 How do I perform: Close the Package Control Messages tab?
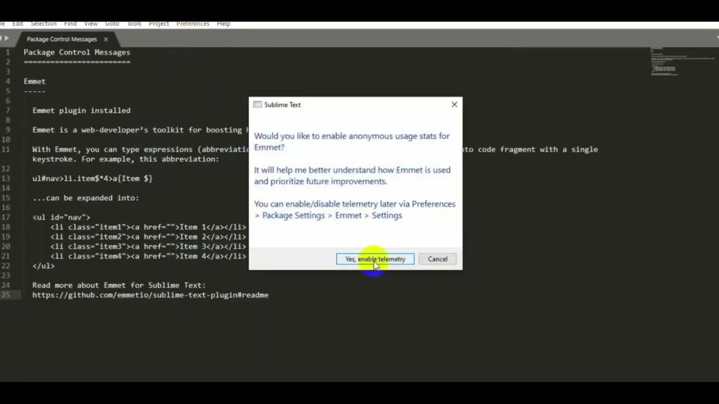point(106,39)
